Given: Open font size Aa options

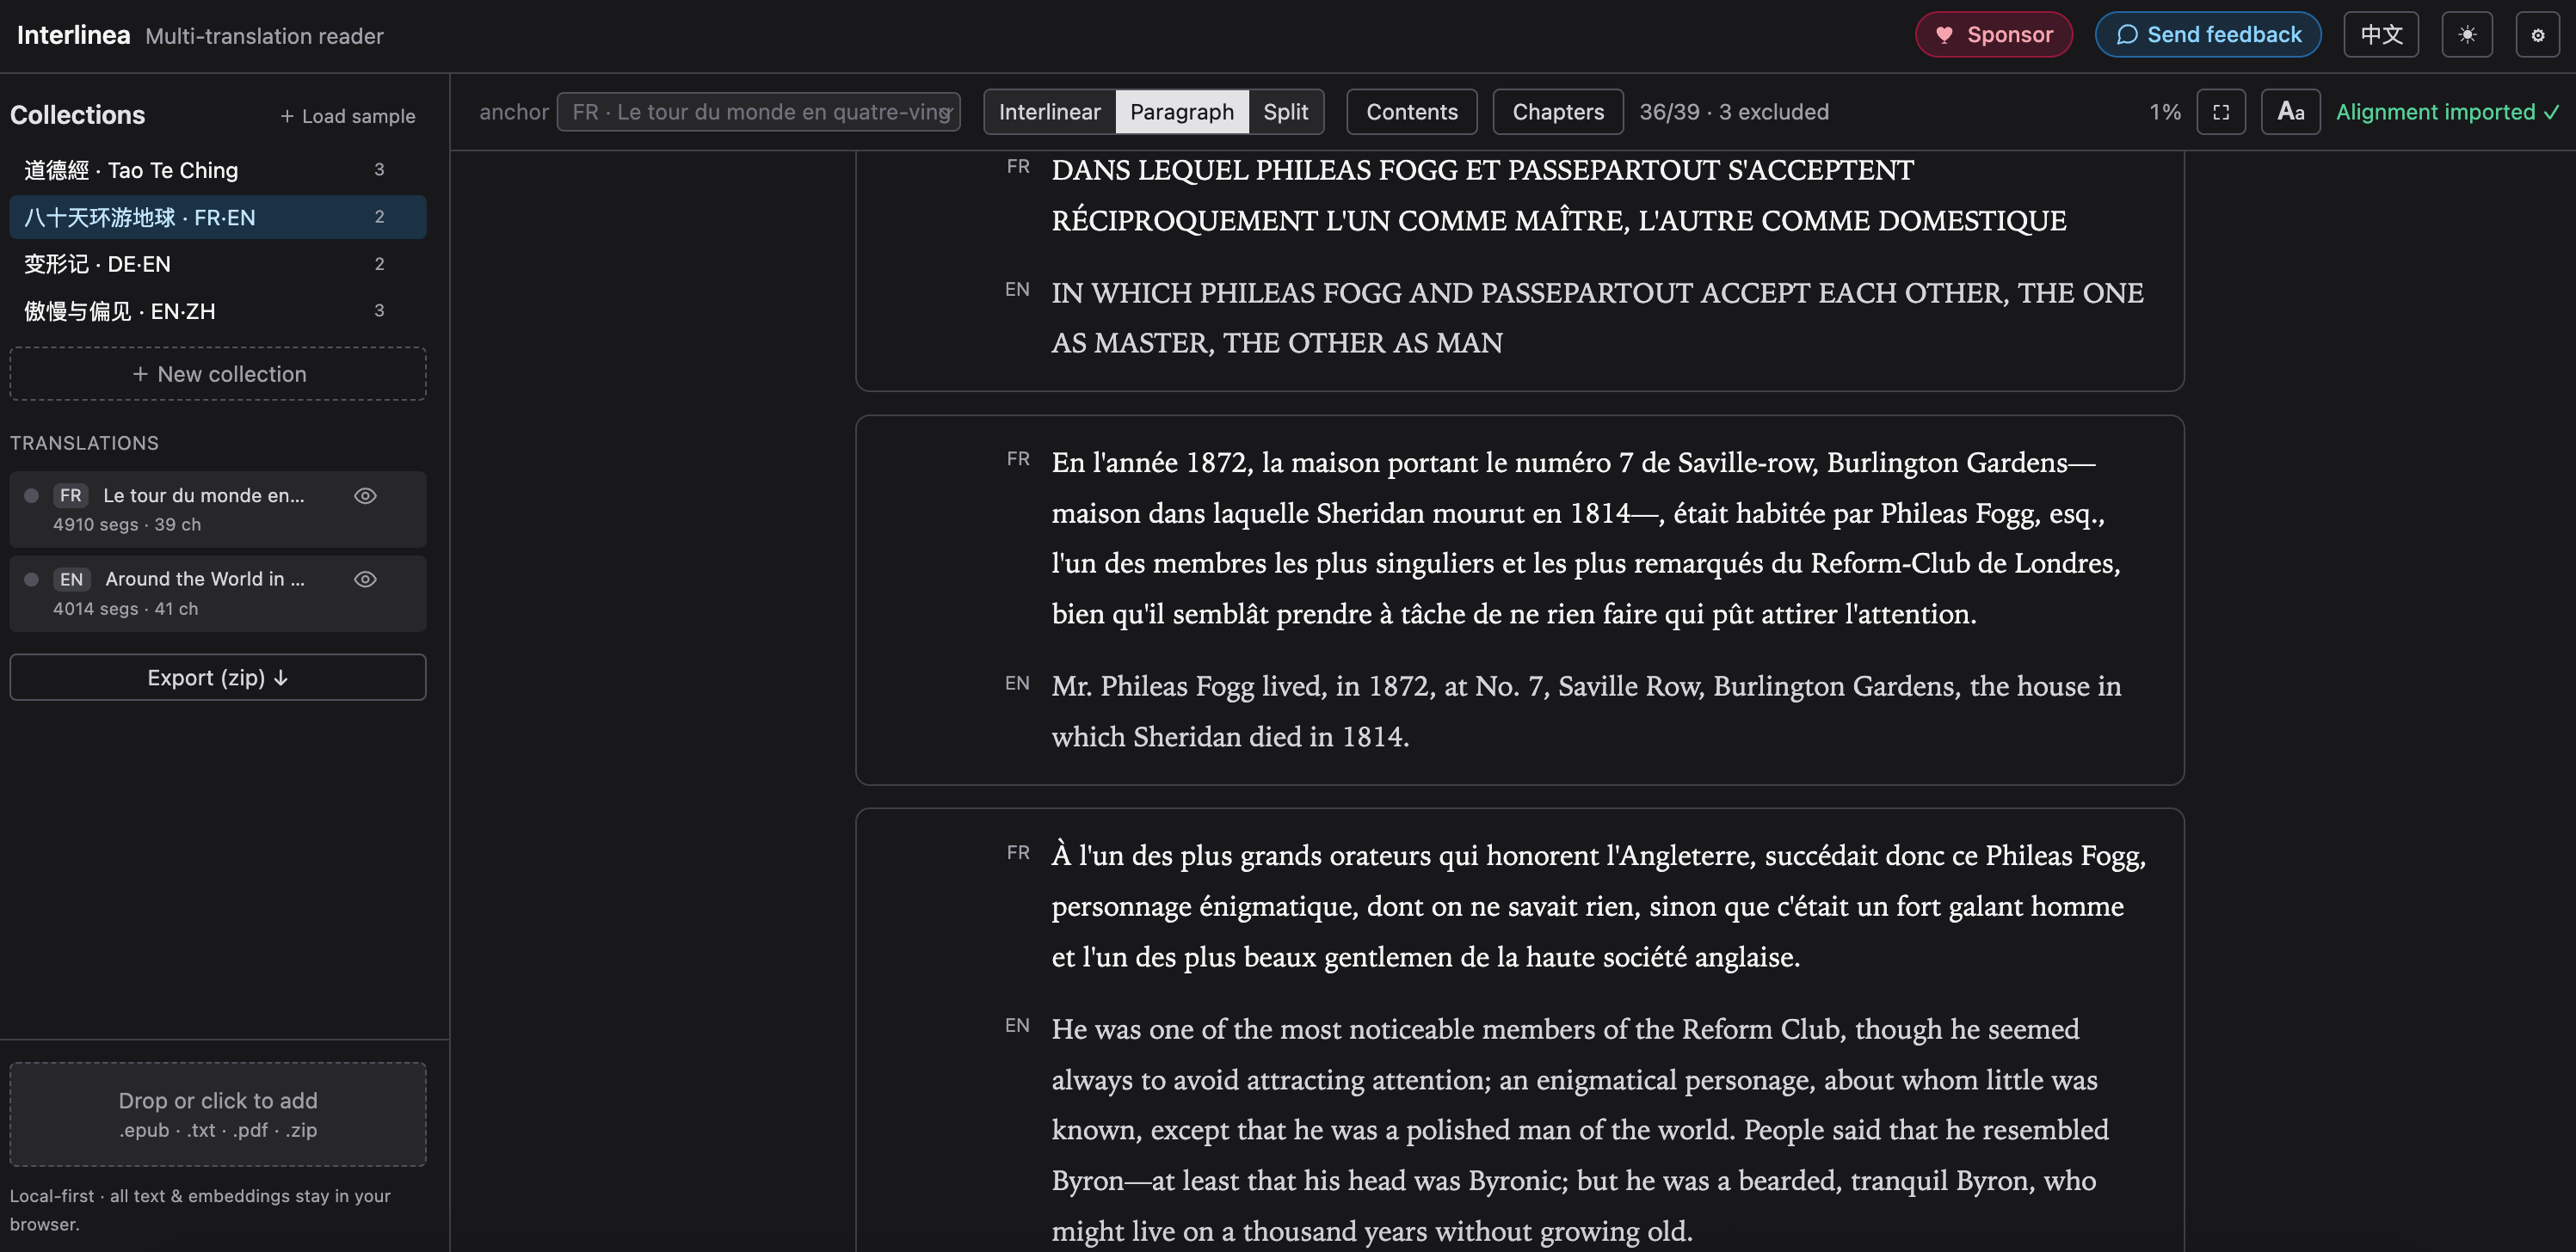Looking at the screenshot, I should click(2290, 112).
